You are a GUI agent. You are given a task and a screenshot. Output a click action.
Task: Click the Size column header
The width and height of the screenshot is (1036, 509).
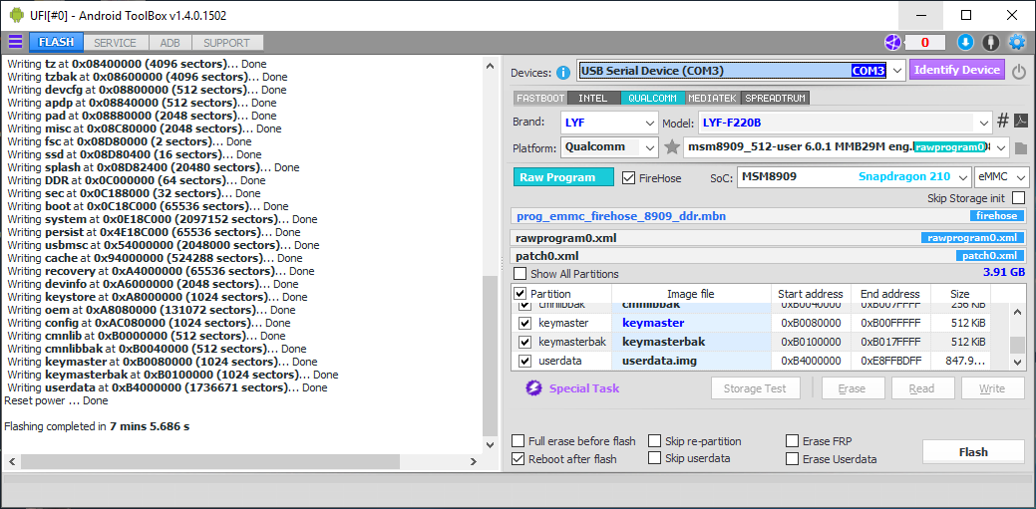(960, 294)
